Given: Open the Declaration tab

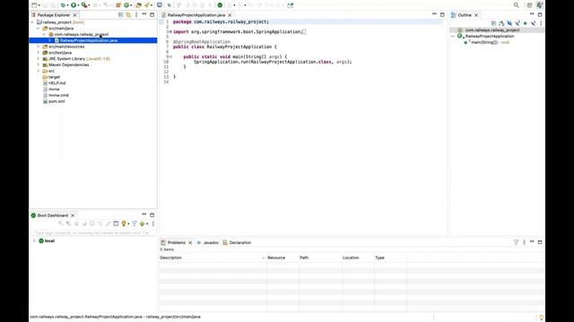Looking at the screenshot, I should click(x=240, y=242).
